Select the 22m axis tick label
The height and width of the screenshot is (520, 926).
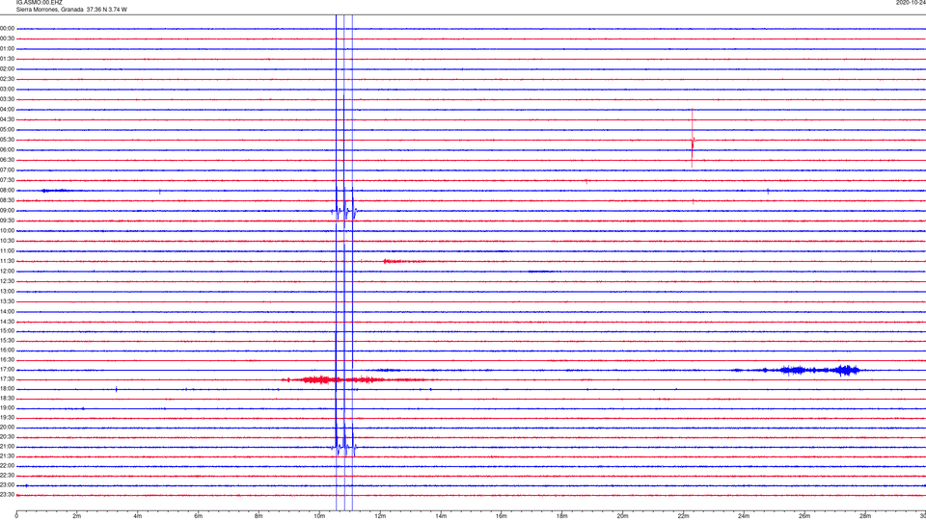click(683, 516)
